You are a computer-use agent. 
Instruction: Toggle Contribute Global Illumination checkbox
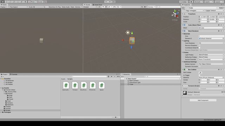point(199,48)
